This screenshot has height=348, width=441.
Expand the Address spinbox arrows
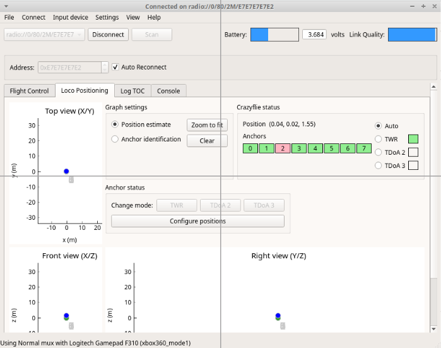[x=105, y=67]
